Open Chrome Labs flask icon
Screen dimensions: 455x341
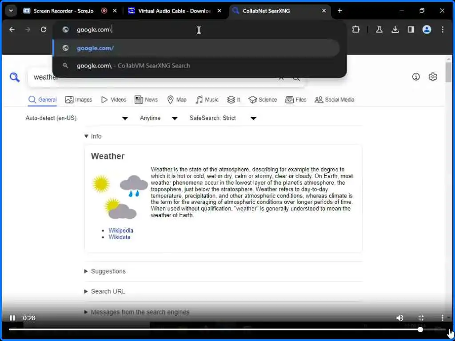pyautogui.click(x=379, y=30)
